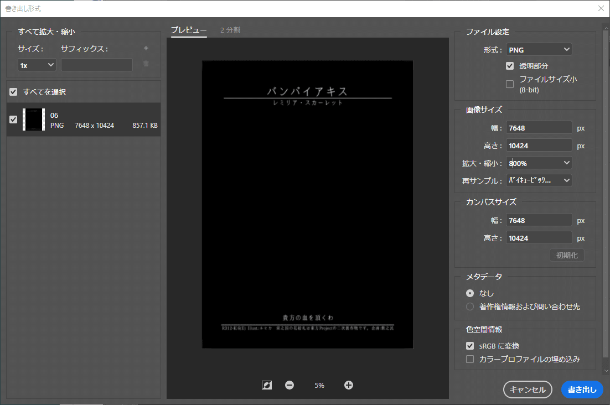The width and height of the screenshot is (610, 405).
Task: Click the 初期化 reset button
Action: 567,256
